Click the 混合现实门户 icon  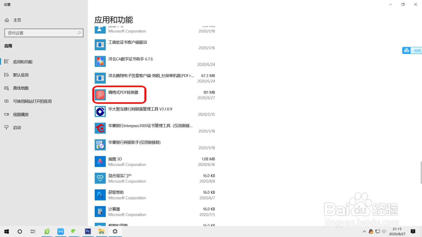pyautogui.click(x=100, y=178)
